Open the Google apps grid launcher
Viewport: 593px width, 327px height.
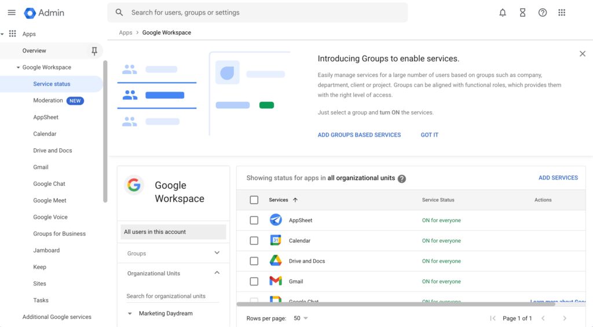[562, 13]
